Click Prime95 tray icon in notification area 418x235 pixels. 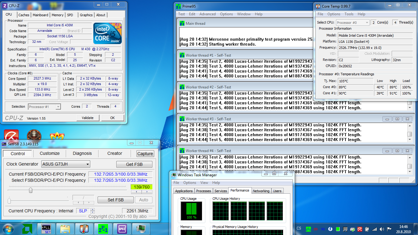(x=308, y=229)
